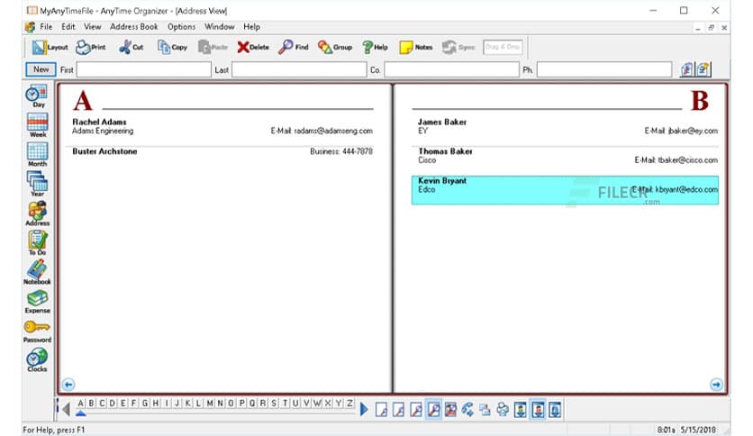Click Business: 444-7878 phone number
Image resolution: width=753 pixels, height=436 pixels.
(341, 151)
